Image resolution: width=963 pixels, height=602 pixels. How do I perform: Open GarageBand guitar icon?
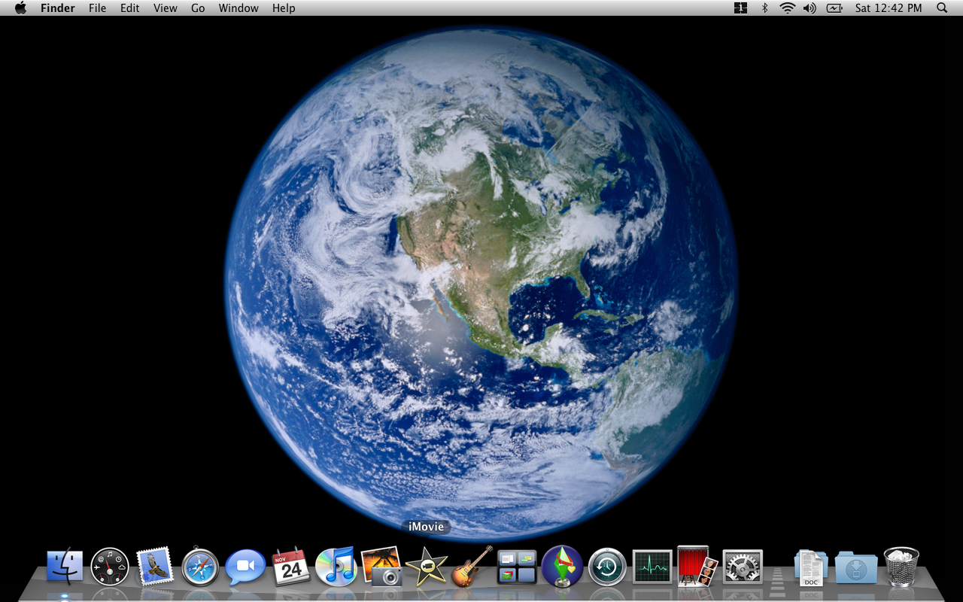(472, 567)
